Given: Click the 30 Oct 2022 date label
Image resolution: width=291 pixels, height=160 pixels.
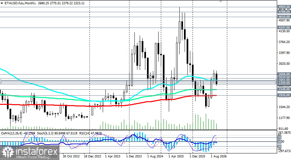Looking at the screenshot, I should (x=71, y=156).
